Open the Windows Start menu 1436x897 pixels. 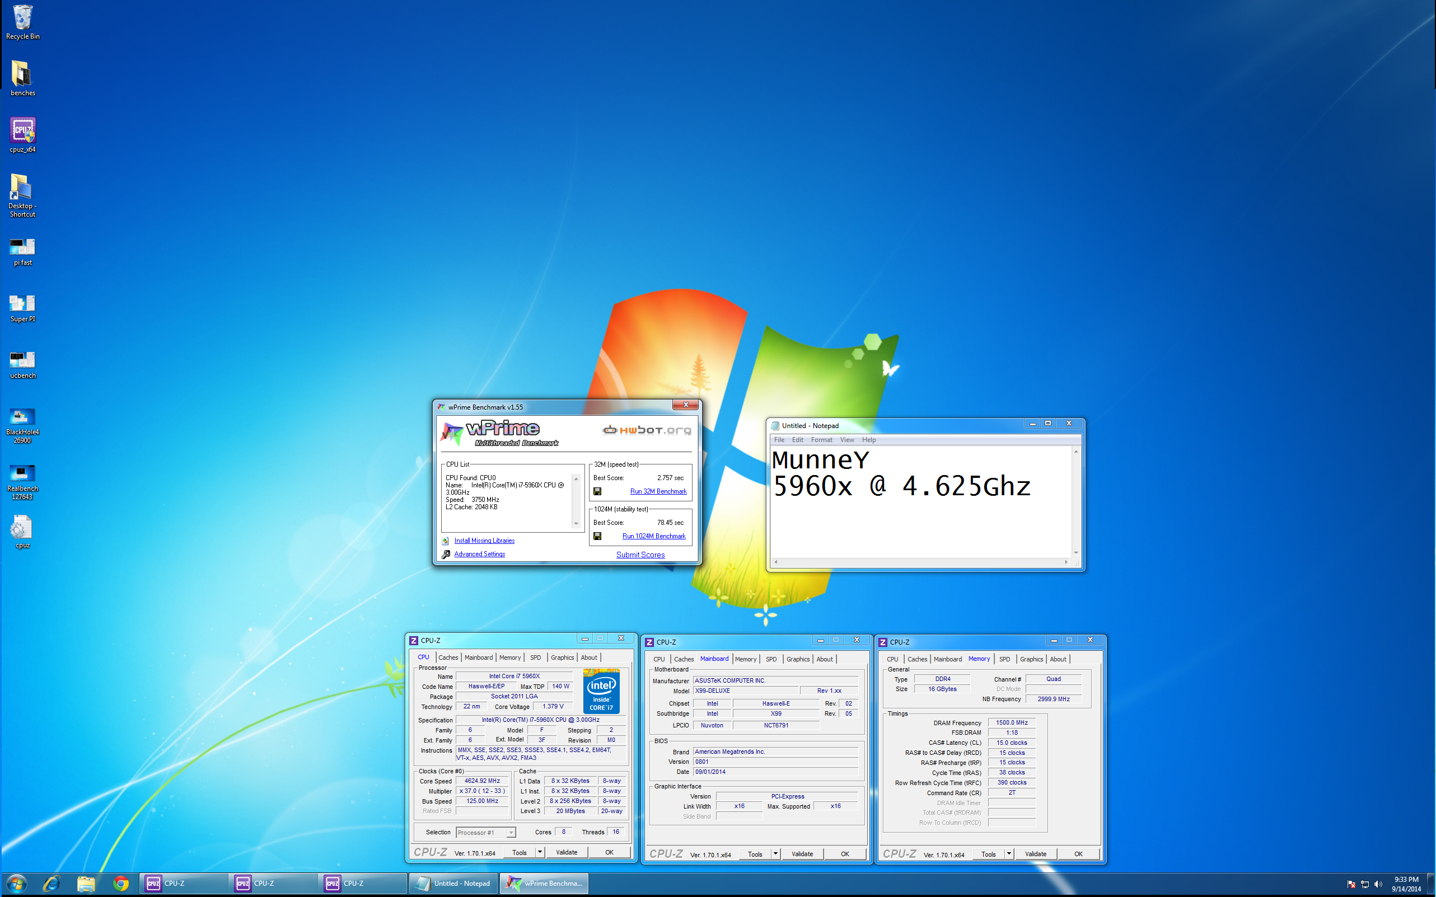17,884
